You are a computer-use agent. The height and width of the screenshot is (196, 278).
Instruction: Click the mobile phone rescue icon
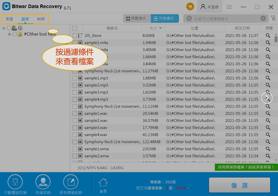pos(15,182)
